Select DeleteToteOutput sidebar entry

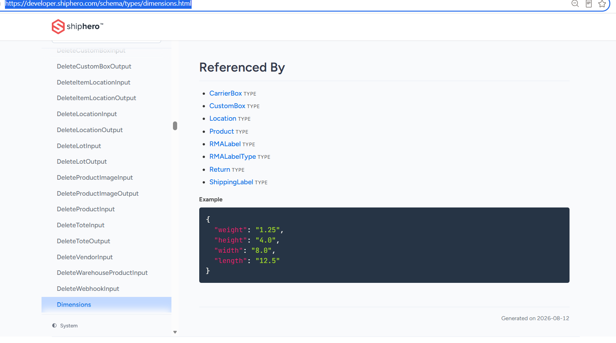[x=83, y=241]
